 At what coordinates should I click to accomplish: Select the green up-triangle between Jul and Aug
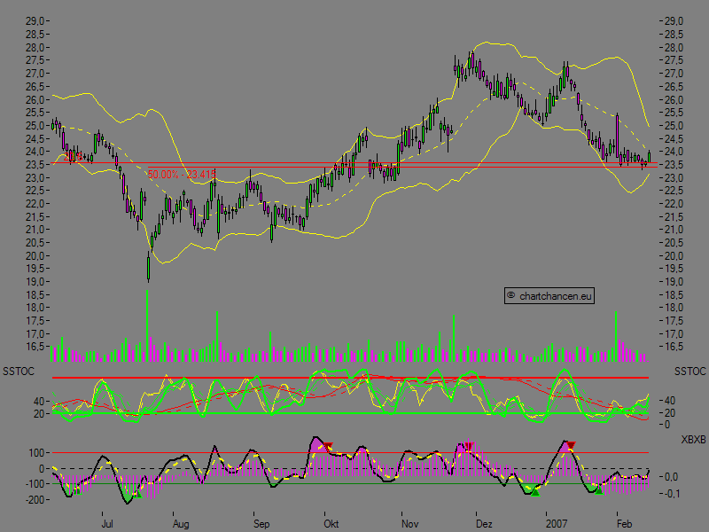137,495
